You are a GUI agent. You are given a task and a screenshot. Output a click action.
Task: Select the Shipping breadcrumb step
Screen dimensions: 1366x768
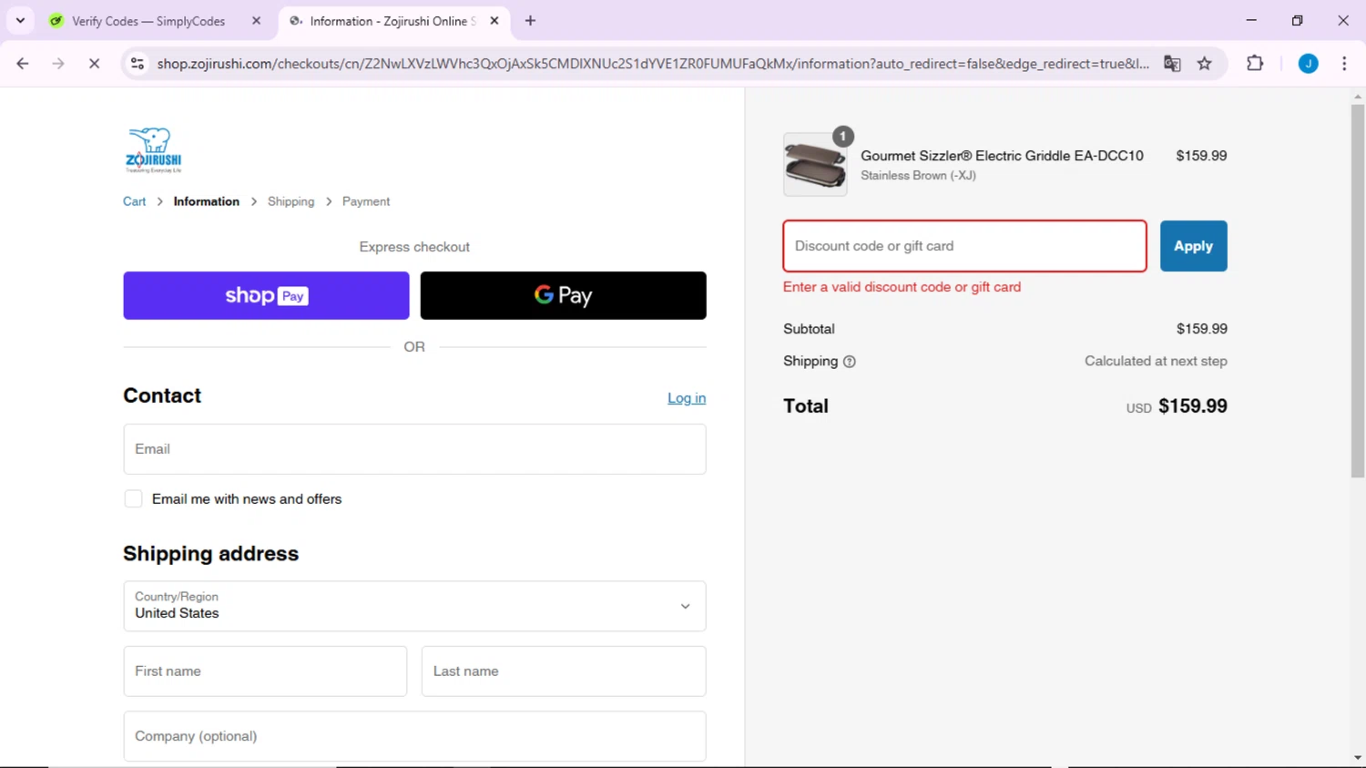tap(291, 201)
